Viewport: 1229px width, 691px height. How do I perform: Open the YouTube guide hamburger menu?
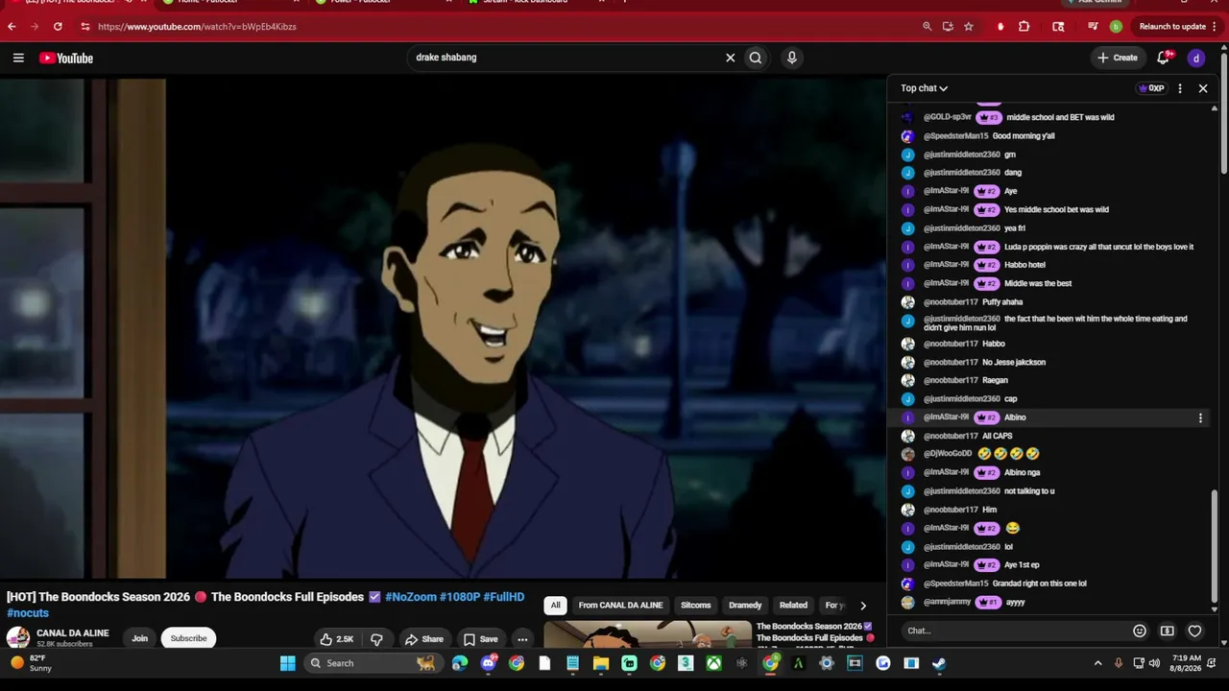pyautogui.click(x=18, y=59)
